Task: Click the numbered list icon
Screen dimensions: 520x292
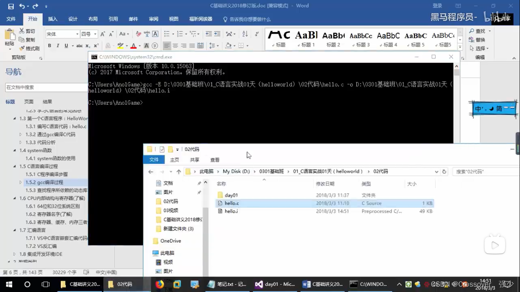Action: [180, 34]
